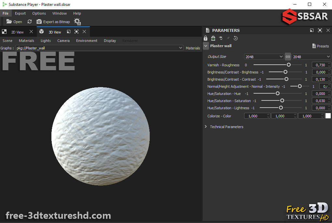Image resolution: width=332 pixels, height=223 pixels.
Task: Toggle fullscreen on the 3D View tab
Action: [76, 31]
